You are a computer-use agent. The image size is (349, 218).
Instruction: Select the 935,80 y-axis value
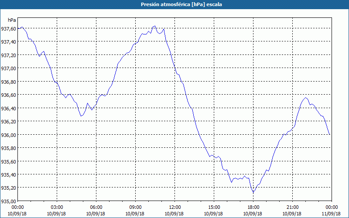click(x=8, y=148)
